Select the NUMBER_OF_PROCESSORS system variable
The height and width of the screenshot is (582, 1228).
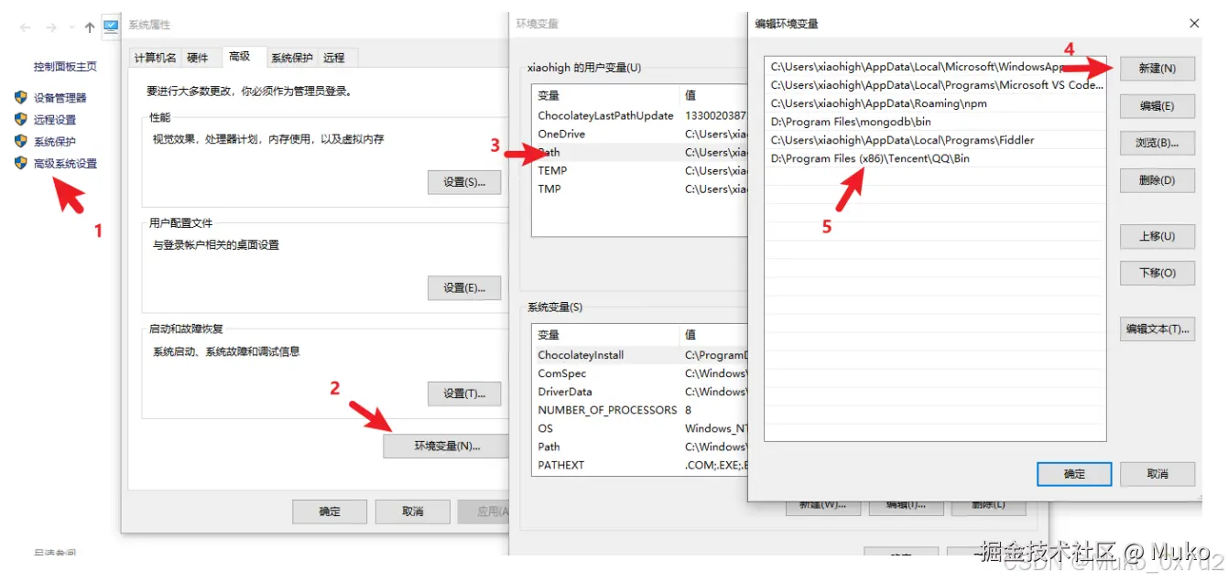641,410
